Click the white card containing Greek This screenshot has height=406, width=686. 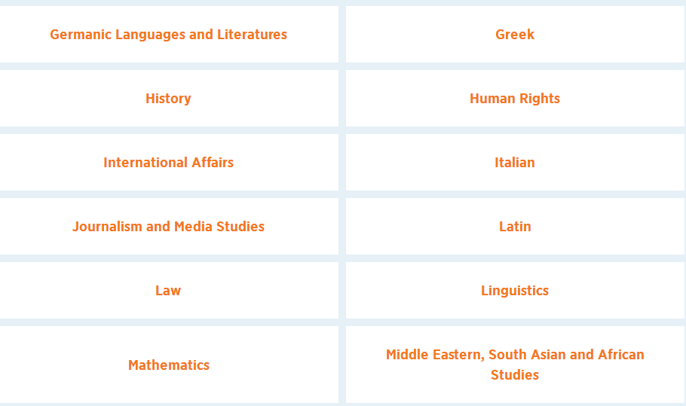(515, 34)
